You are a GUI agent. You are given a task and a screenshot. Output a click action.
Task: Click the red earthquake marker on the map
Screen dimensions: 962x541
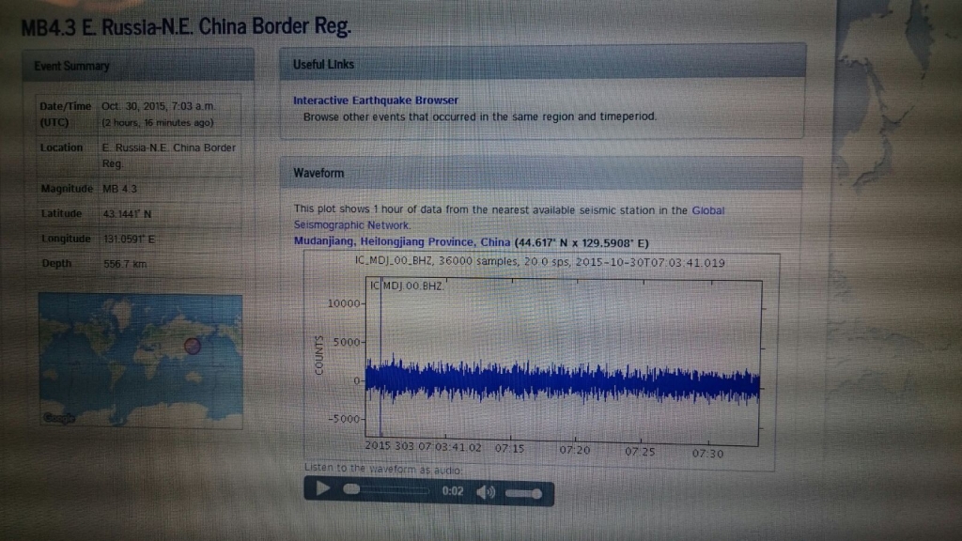(192, 346)
